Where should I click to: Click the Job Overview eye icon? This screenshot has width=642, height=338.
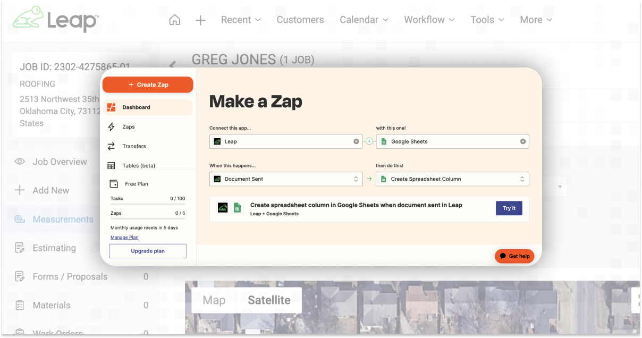pyautogui.click(x=20, y=162)
